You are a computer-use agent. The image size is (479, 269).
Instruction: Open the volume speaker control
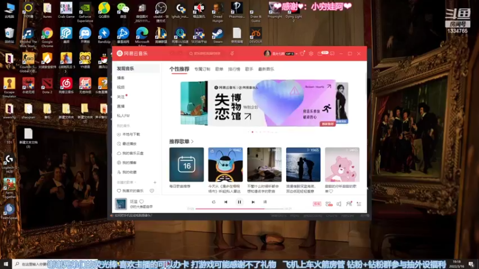(339, 204)
